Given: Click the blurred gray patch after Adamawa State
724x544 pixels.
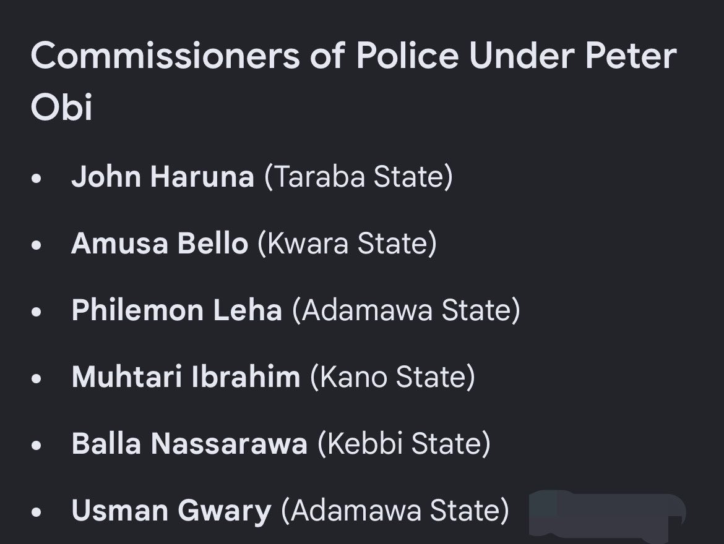Looking at the screenshot, I should click(607, 515).
